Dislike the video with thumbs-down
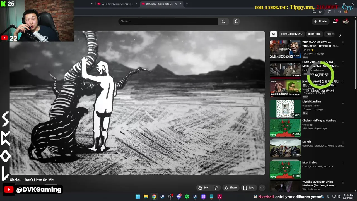The image size is (357, 201). [215, 188]
